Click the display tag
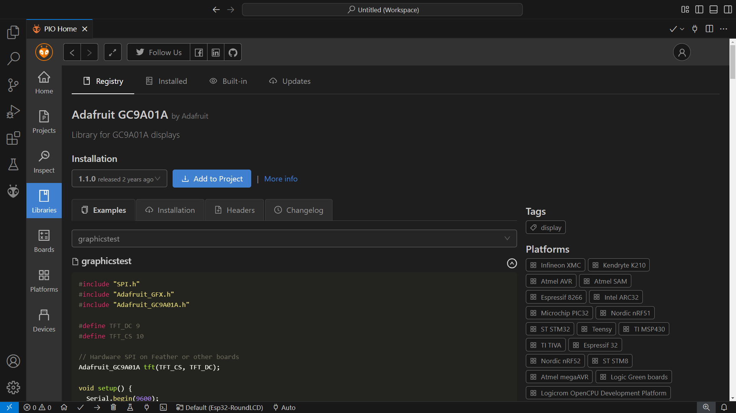 coord(545,228)
